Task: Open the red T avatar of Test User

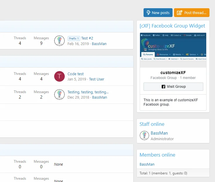Action: click(x=59, y=76)
